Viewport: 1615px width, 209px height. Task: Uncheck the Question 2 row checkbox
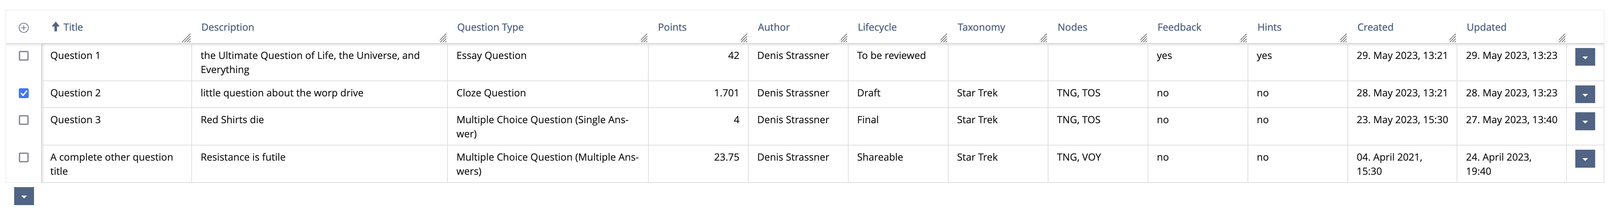coord(24,94)
